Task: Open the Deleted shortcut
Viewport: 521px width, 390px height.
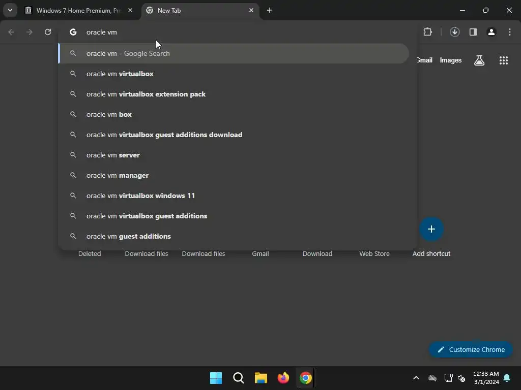Action: click(x=90, y=253)
